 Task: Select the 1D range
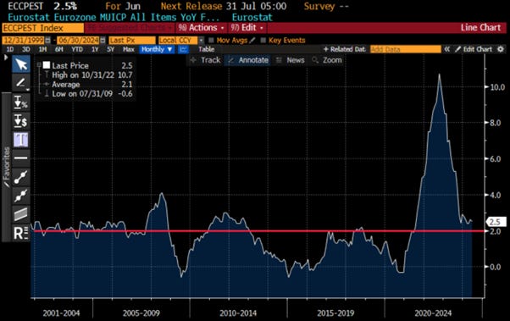click(x=10, y=49)
